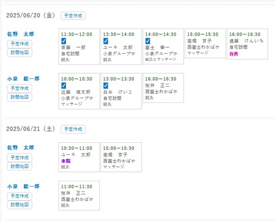Click 予定作成 button next to 2025/06/20
275x222 pixels.
coord(73,16)
